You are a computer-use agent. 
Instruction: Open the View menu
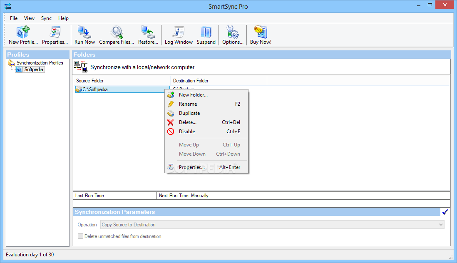pyautogui.click(x=29, y=18)
